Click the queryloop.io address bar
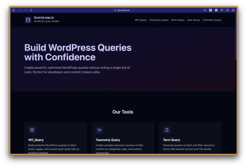 tap(123, 10)
